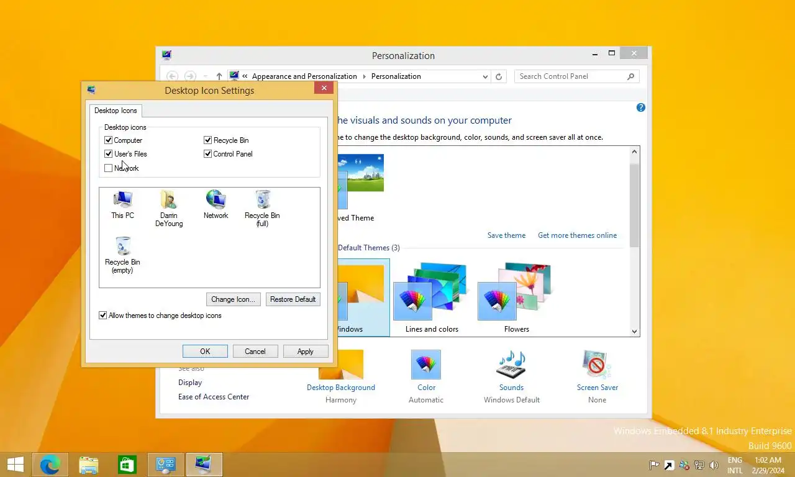The width and height of the screenshot is (795, 477).
Task: Open the Action Center flag tray icon
Action: tap(654, 465)
